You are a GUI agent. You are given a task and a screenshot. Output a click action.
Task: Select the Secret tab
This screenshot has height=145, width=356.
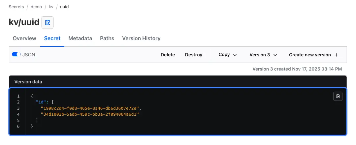tap(52, 39)
